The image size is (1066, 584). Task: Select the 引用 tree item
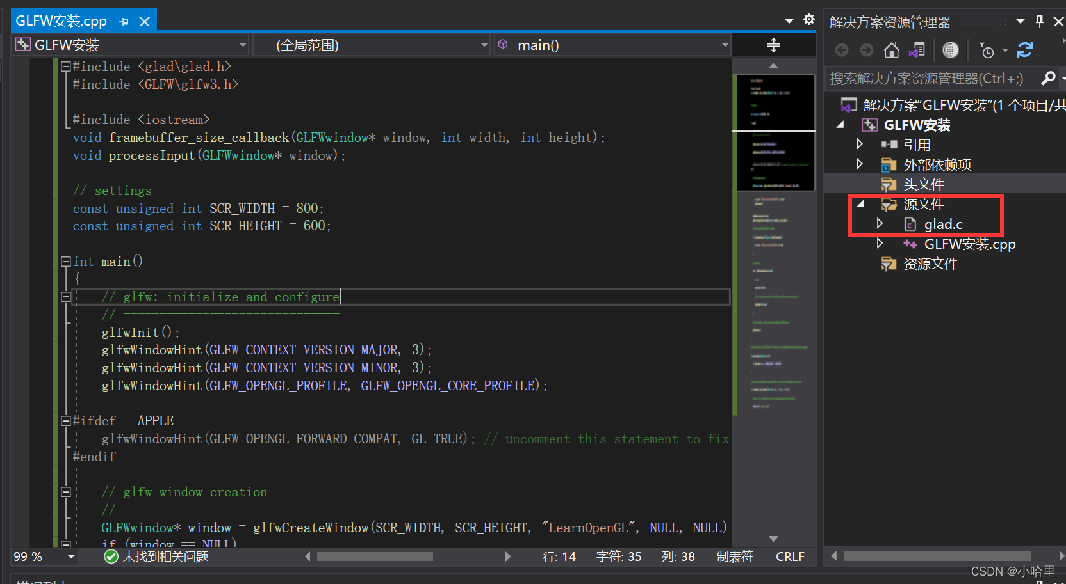coord(917,145)
